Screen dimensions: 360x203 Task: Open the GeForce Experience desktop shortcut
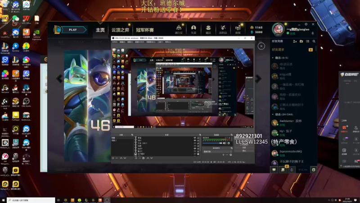click(36, 35)
